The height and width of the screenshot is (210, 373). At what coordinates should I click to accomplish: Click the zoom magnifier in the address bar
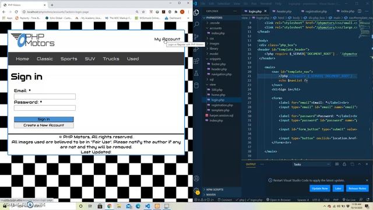click(x=137, y=12)
